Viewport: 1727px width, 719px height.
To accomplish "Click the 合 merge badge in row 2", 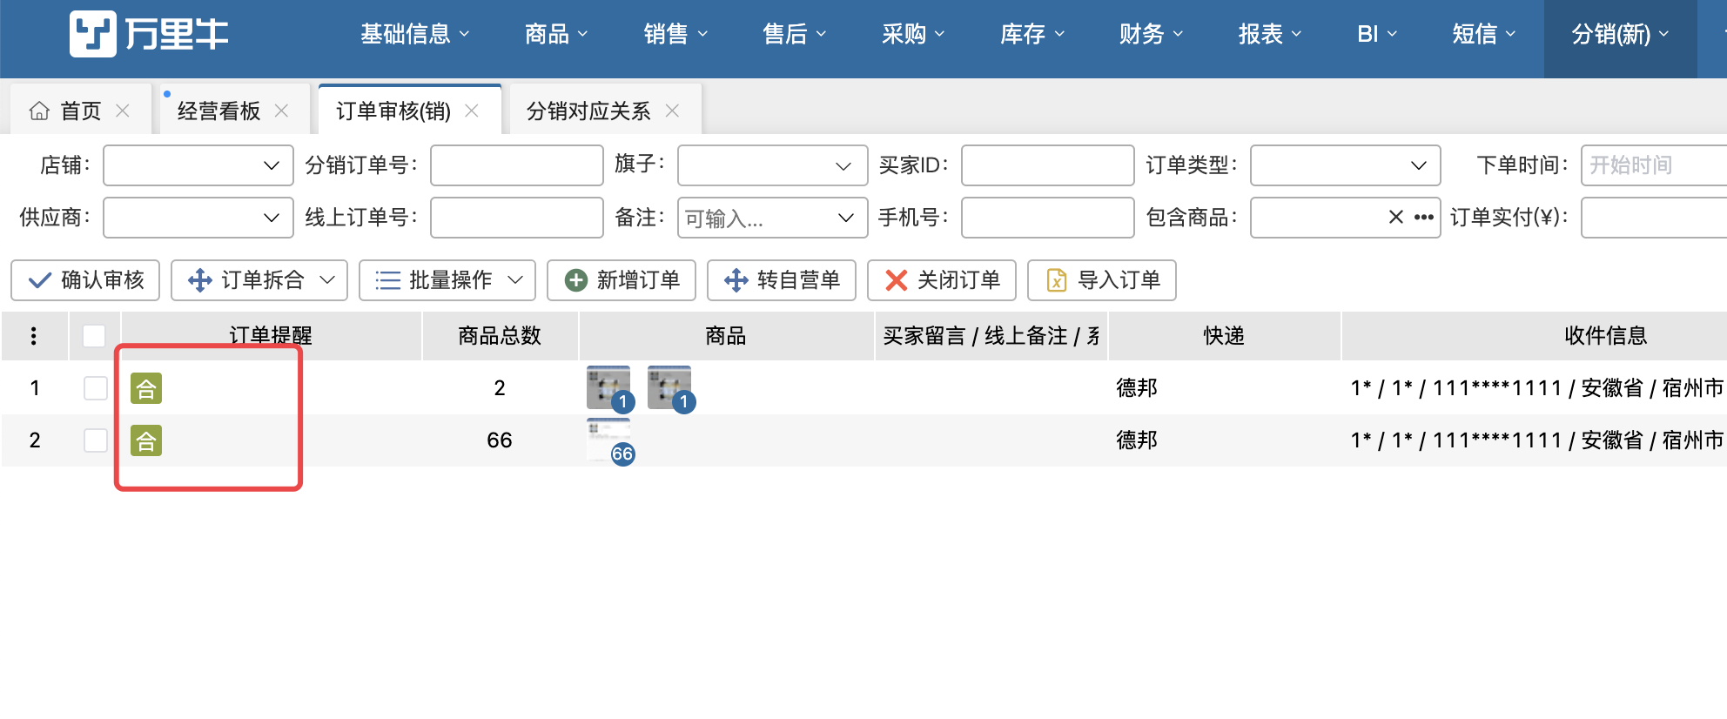I will coord(146,440).
